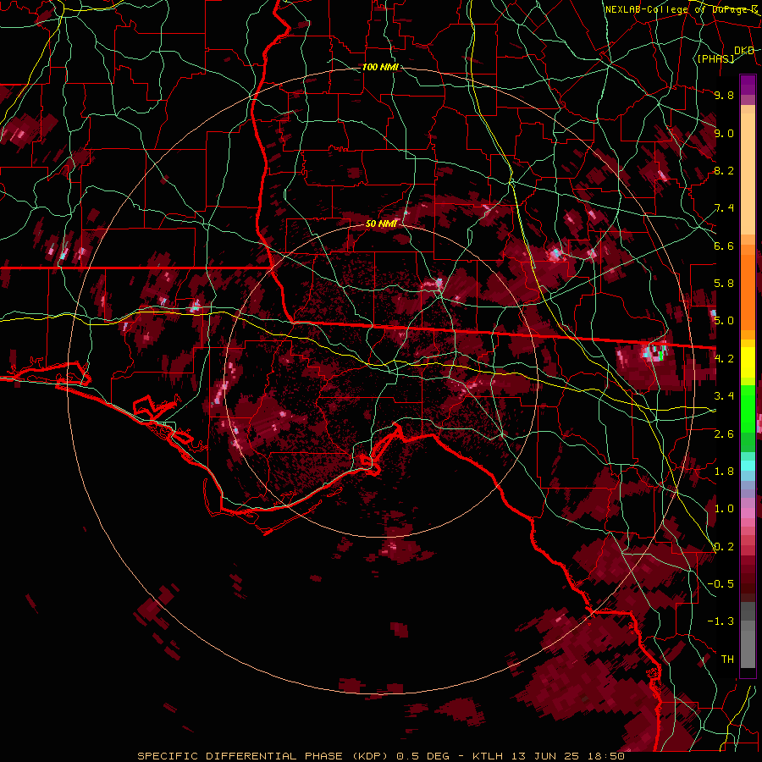Click the 50 NMI range ring label
The height and width of the screenshot is (762, 762).
click(x=381, y=224)
